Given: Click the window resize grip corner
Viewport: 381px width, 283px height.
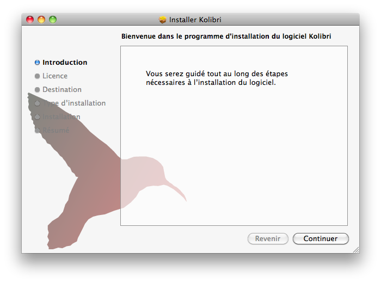Looking at the screenshot, I should pos(356,250).
